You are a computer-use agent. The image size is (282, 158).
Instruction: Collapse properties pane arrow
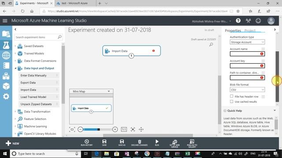275,29
